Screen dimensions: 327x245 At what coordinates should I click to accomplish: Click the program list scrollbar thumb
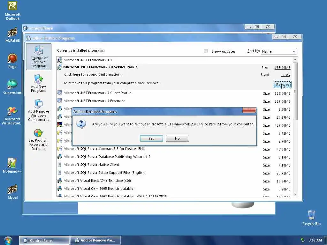295,91
